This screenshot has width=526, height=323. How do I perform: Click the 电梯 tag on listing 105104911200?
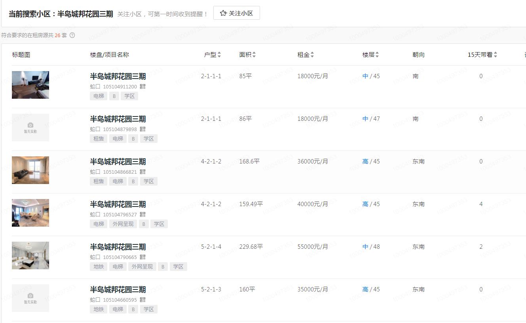tap(99, 96)
